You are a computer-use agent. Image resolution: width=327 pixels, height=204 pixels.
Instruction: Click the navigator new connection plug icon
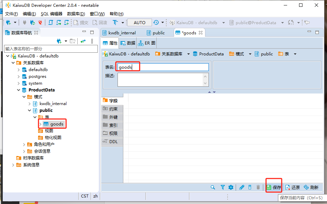[x=59, y=41]
